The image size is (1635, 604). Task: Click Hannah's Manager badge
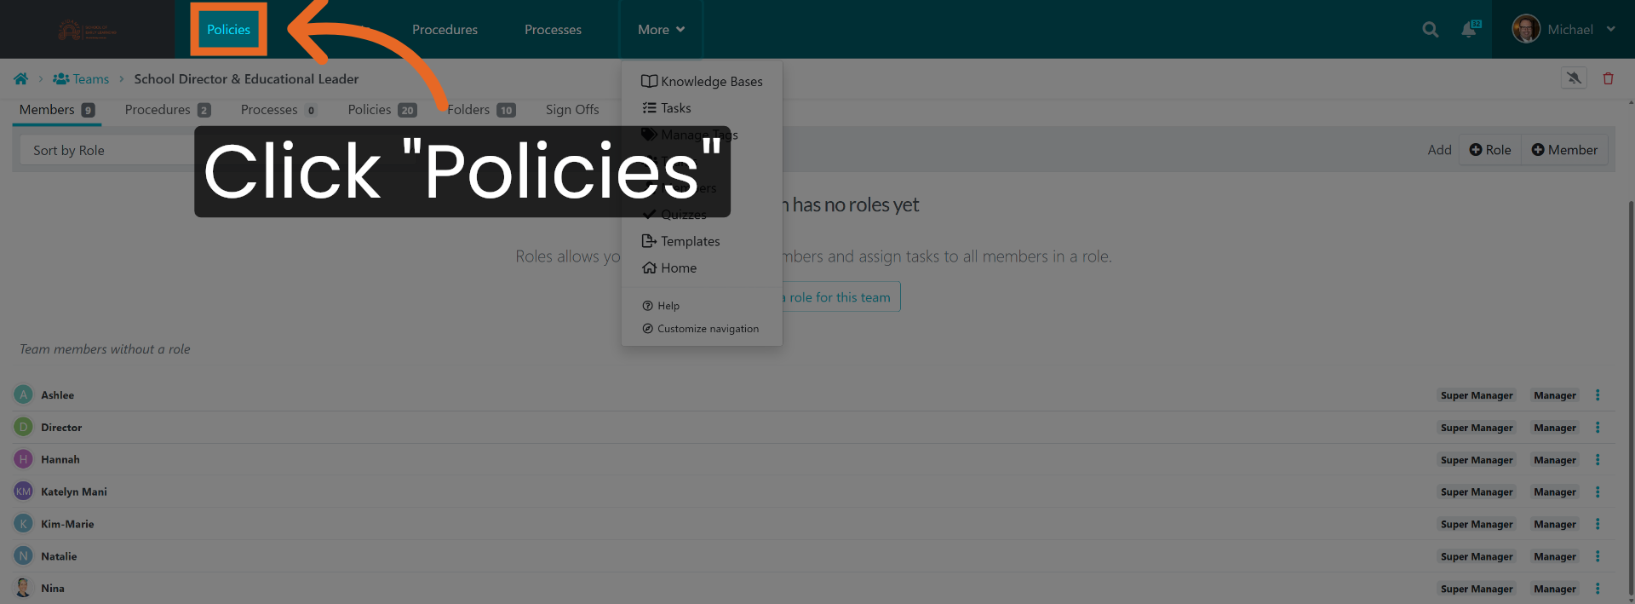click(1555, 460)
